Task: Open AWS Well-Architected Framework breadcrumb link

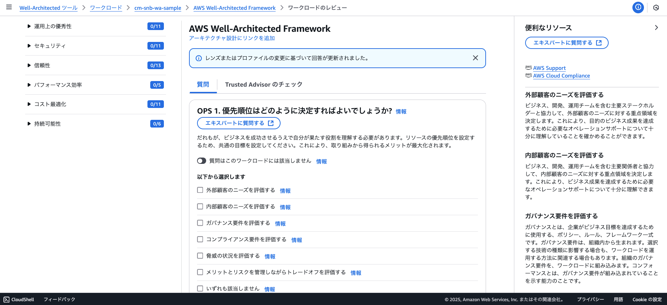Action: pos(234,8)
